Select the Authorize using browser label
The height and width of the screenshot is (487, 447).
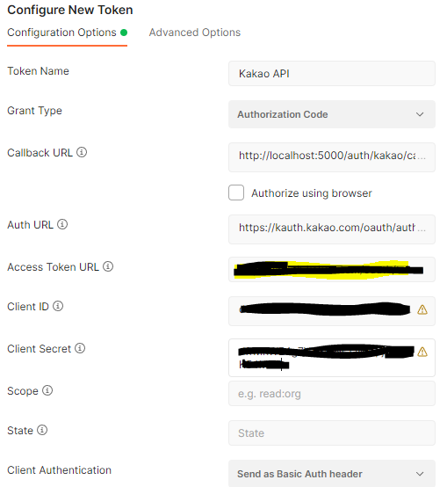(312, 193)
